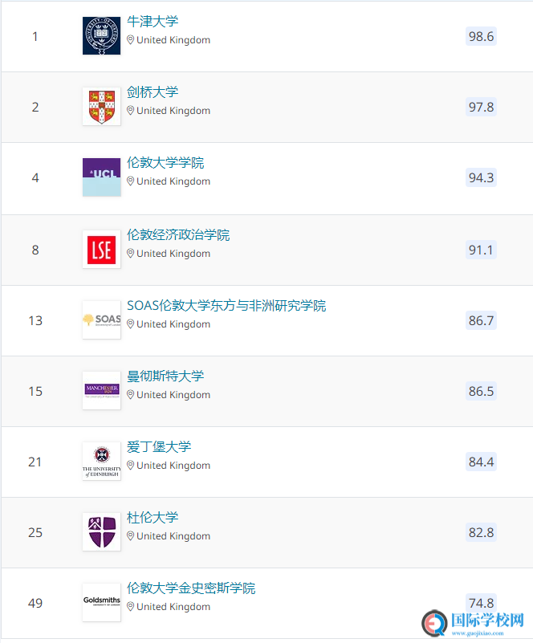Click the score 74.8 badge
The height and width of the screenshot is (643, 533).
(x=481, y=603)
